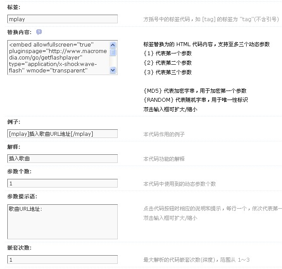This screenshot has height=269, width=282.
Task: Click the hint text 本代码功能的解释
Action: pos(164,159)
